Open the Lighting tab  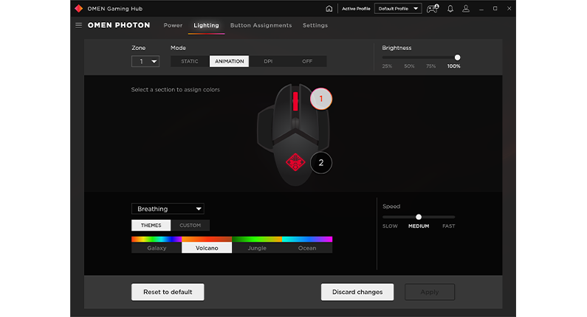tap(206, 25)
